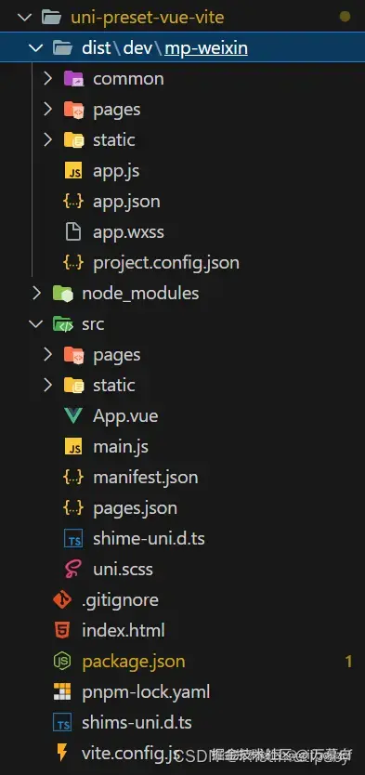The image size is (365, 775).
Task: Click the lightning icon beside vite.config.js
Action: [x=62, y=753]
